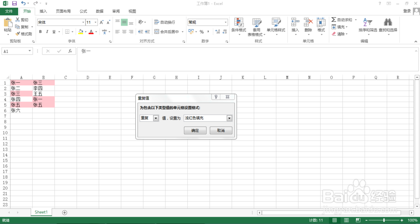Click the 登录 sign-in link

(407, 11)
